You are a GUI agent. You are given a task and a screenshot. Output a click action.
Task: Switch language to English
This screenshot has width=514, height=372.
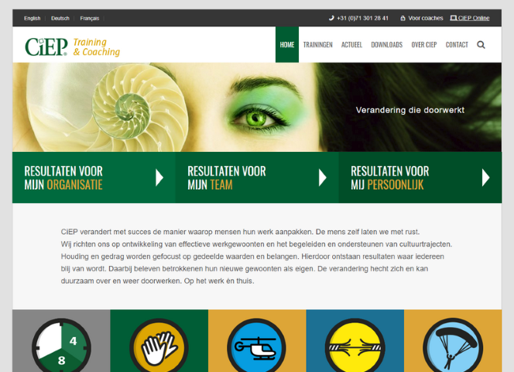click(33, 19)
